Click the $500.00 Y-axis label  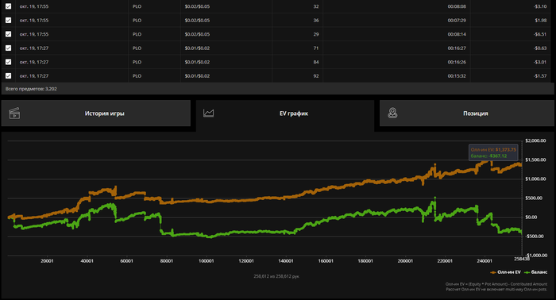point(534,198)
